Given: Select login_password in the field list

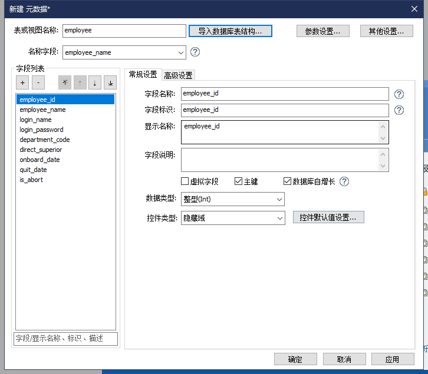Looking at the screenshot, I should 41,130.
